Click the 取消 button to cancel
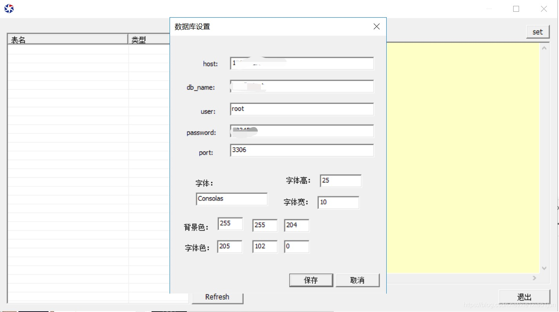Viewport: 559px width, 312px height. [357, 280]
